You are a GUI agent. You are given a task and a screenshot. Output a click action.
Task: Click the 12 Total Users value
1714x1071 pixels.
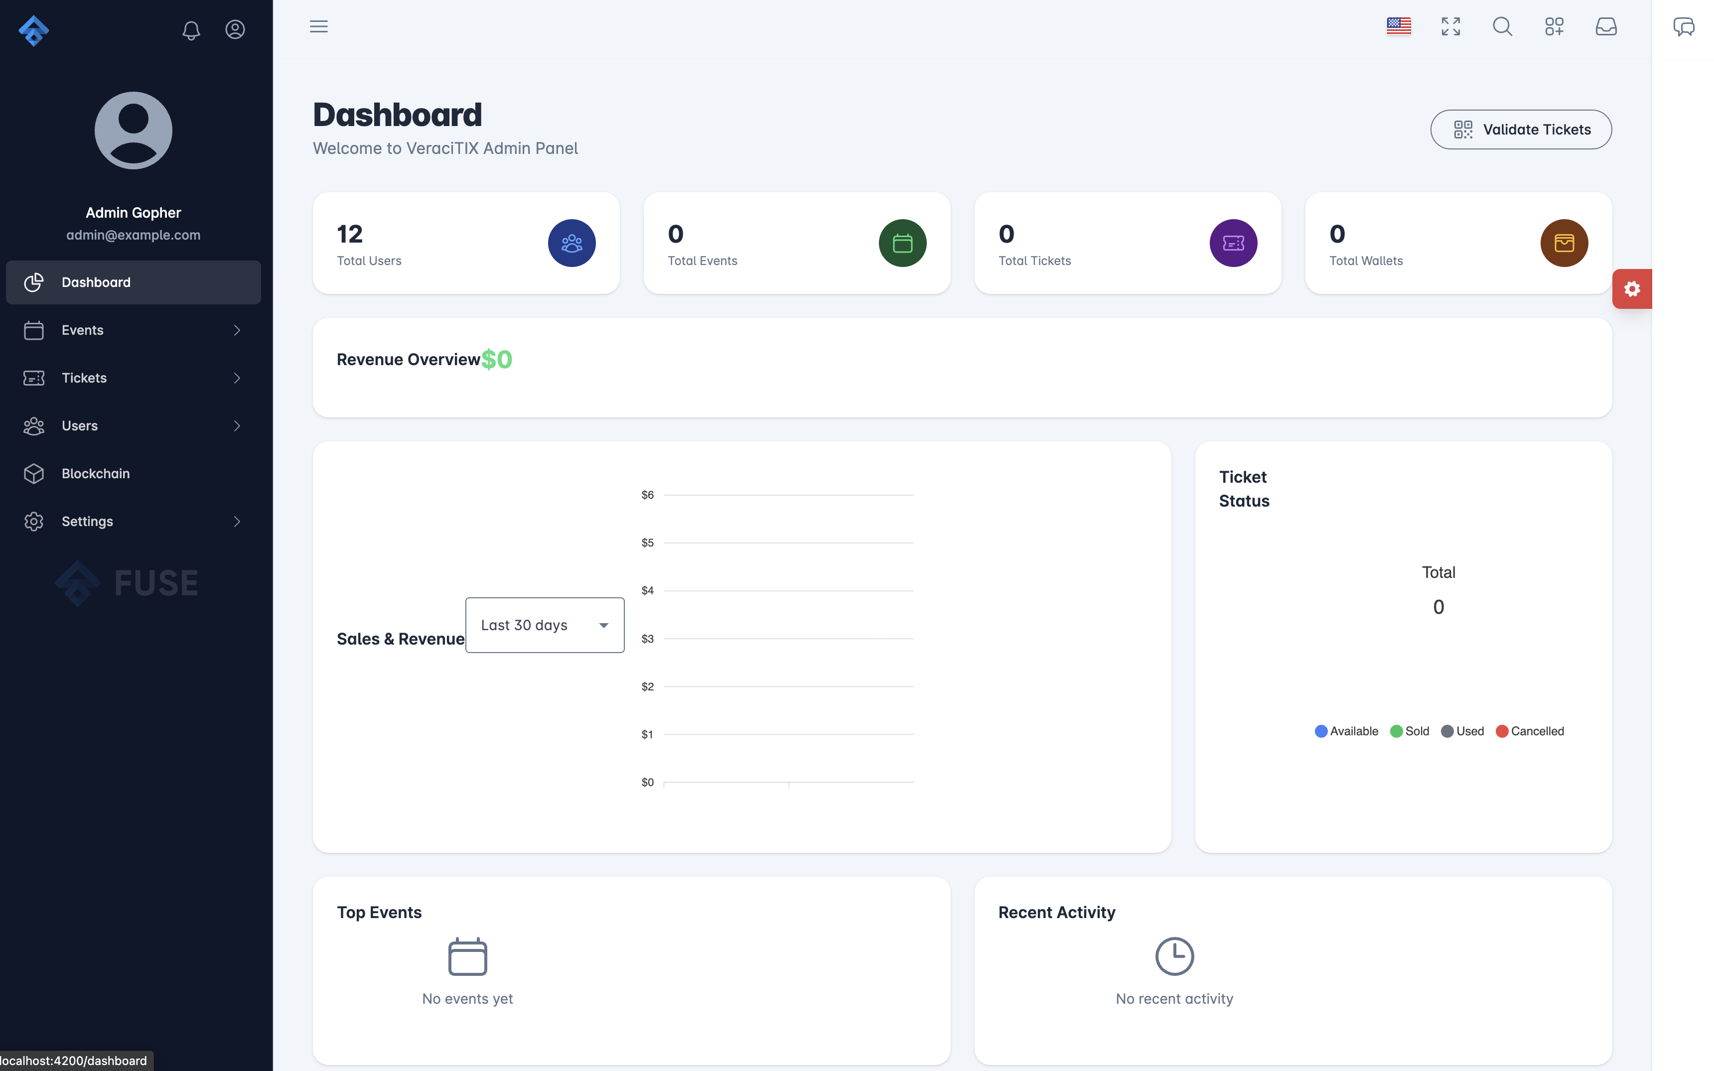coord(350,234)
